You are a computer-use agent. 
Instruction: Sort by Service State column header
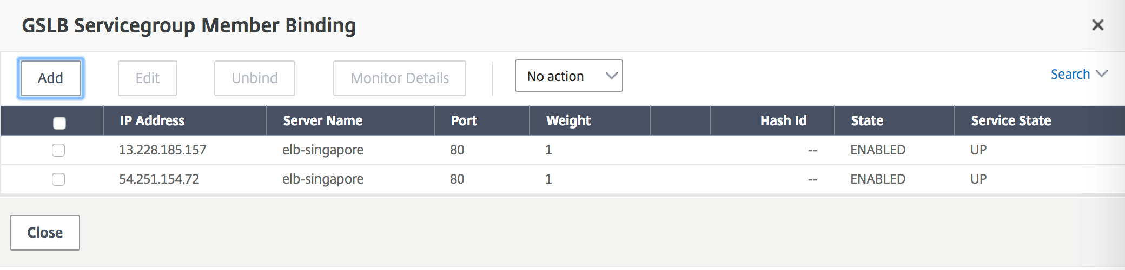(x=1011, y=121)
